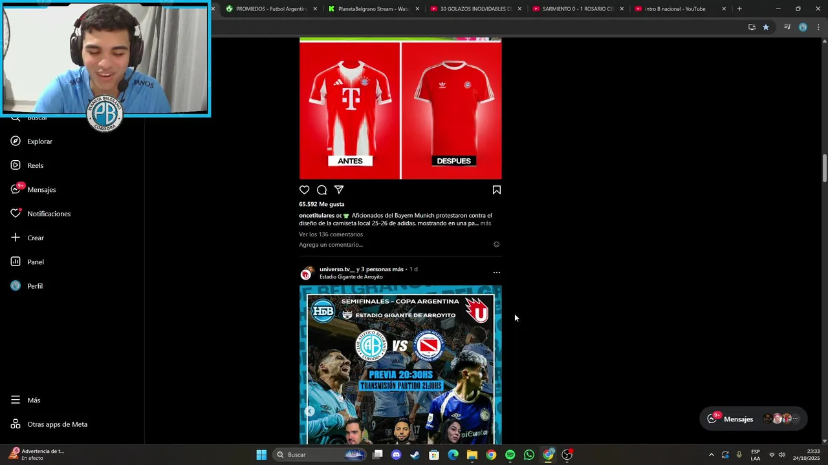
Task: Click universo.tv__ post avatar
Action: pos(307,273)
